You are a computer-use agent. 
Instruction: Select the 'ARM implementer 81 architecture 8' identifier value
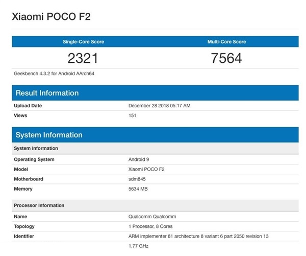point(198,236)
